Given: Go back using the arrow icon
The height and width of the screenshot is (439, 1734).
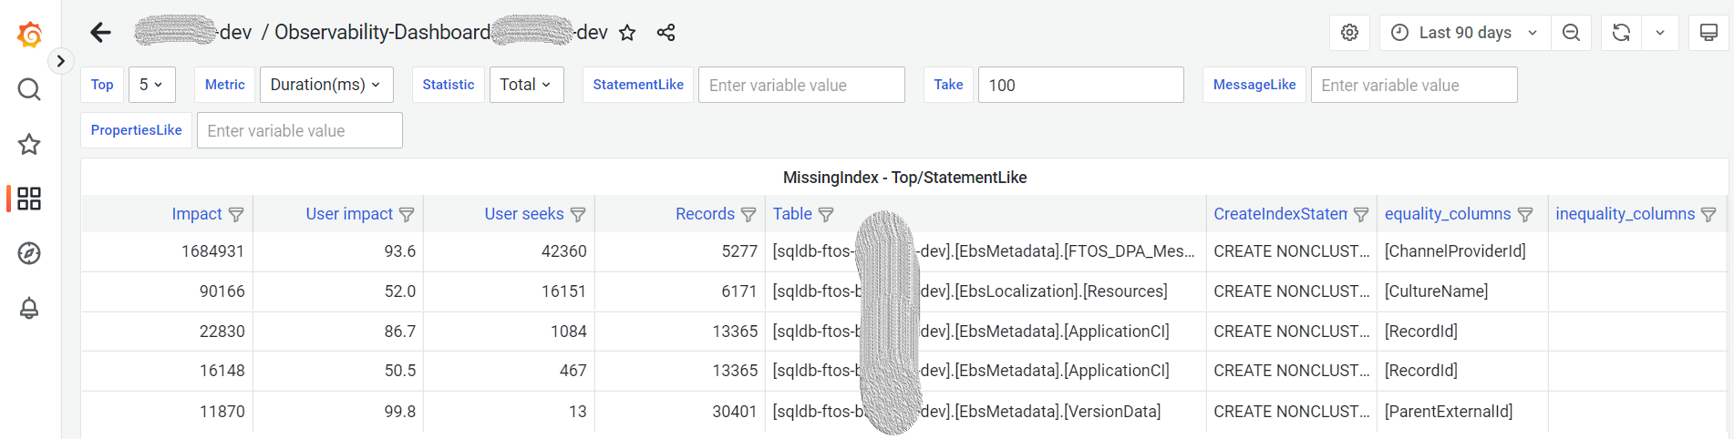Looking at the screenshot, I should [x=100, y=33].
